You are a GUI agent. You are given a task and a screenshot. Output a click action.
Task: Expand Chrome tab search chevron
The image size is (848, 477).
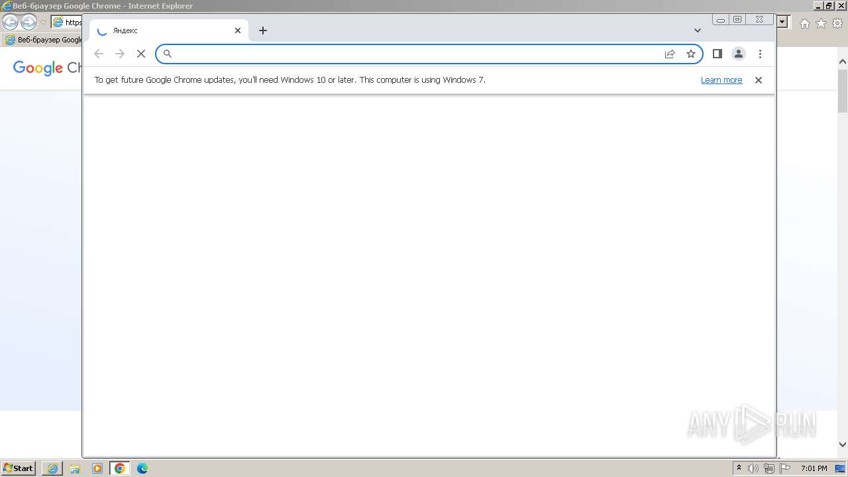click(x=698, y=30)
